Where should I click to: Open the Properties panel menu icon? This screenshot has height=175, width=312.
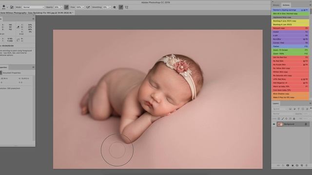33,67
